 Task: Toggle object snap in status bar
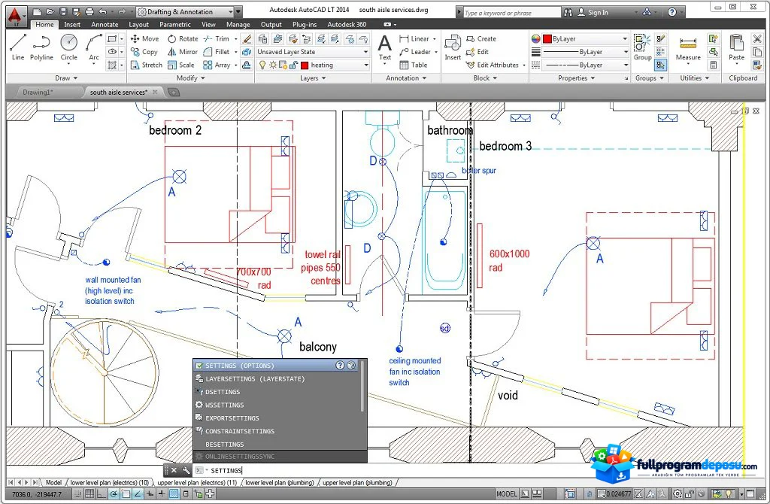click(126, 493)
